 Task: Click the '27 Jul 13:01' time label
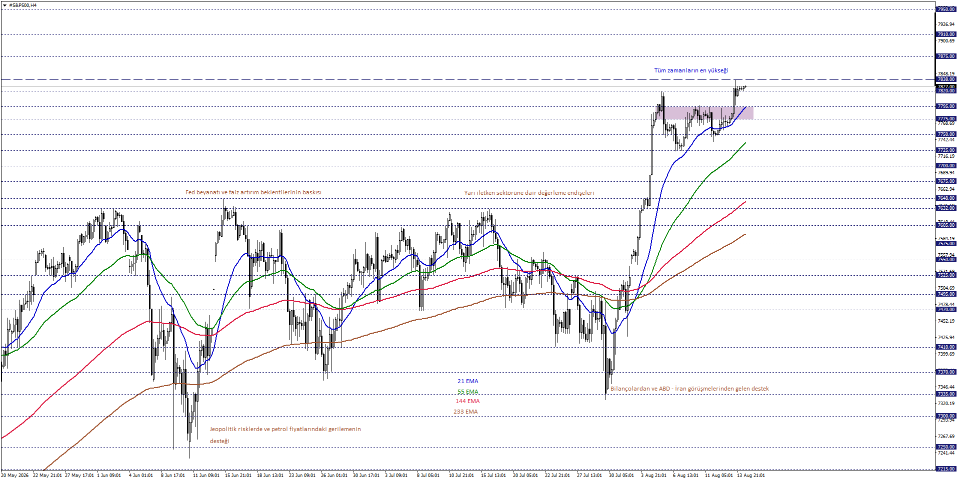[x=589, y=476]
